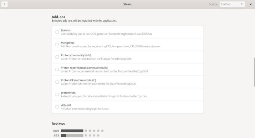Click the Boxtron add-on title text

tap(65, 30)
